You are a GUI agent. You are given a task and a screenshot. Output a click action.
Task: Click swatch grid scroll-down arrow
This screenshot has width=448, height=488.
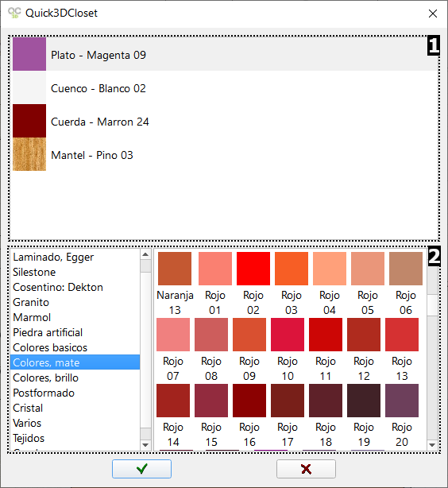[x=432, y=445]
